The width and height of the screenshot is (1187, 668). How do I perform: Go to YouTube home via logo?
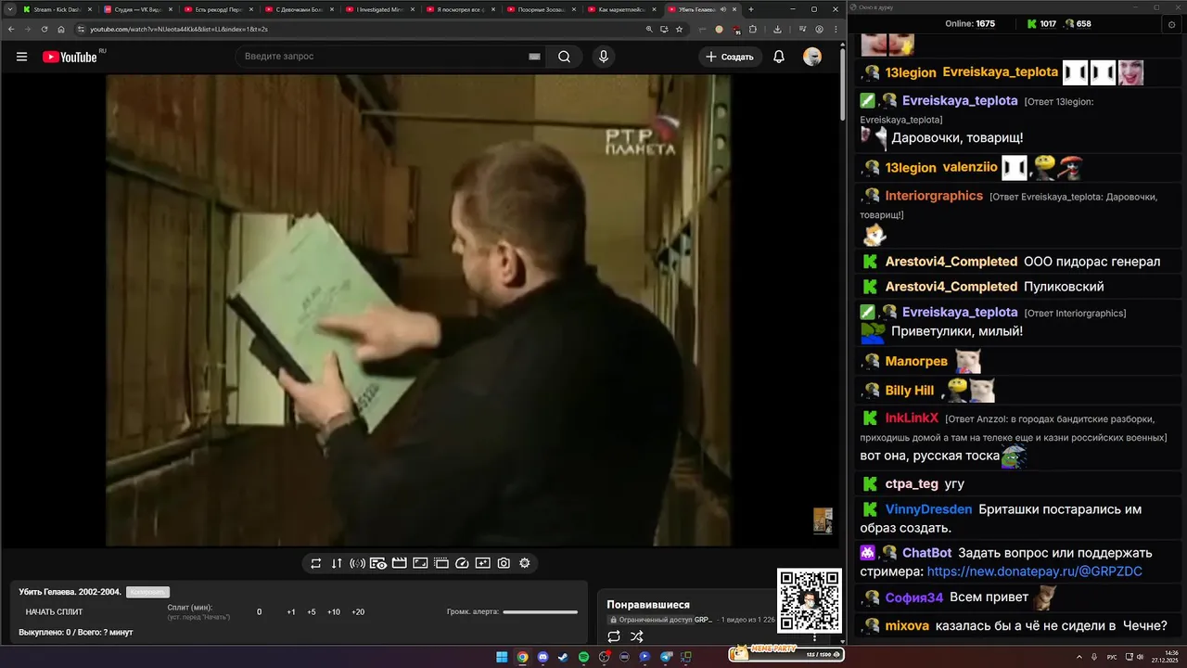coord(70,57)
